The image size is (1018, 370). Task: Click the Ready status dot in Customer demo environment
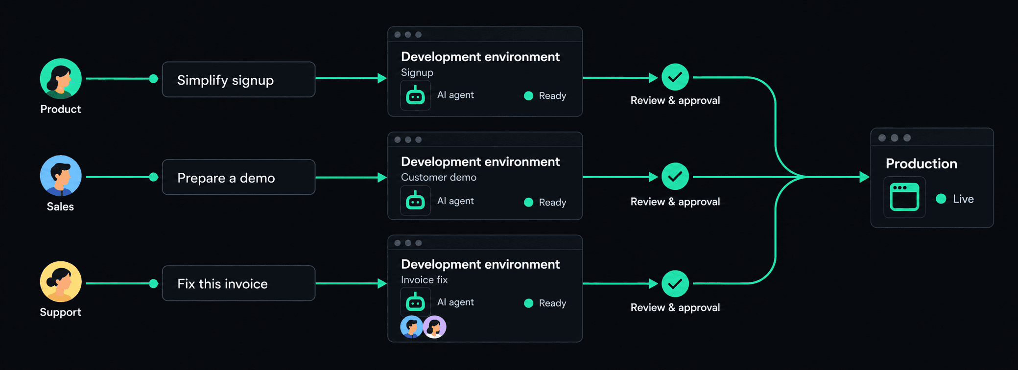[x=528, y=202]
